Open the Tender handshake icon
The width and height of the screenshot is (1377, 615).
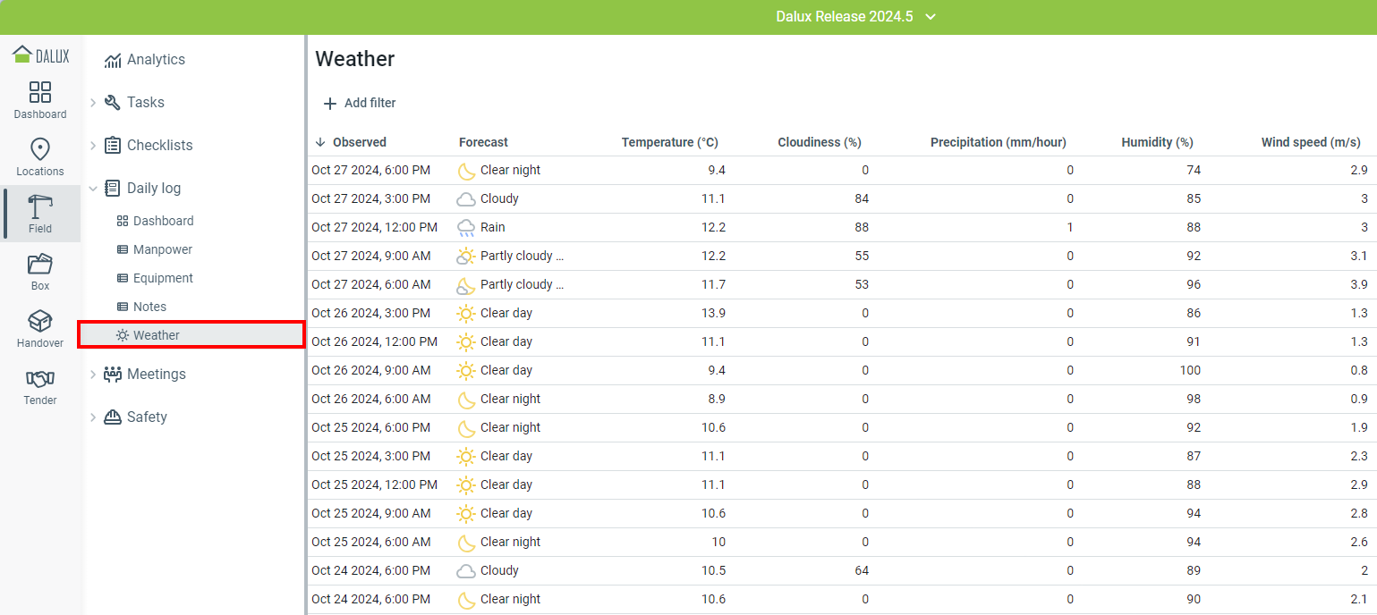pos(40,379)
